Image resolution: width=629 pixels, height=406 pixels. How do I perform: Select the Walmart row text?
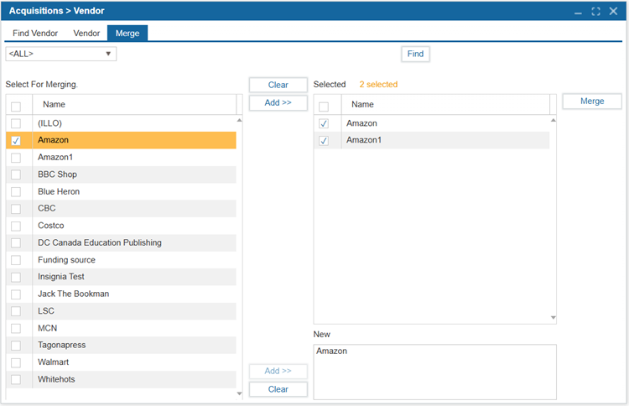[x=54, y=362]
